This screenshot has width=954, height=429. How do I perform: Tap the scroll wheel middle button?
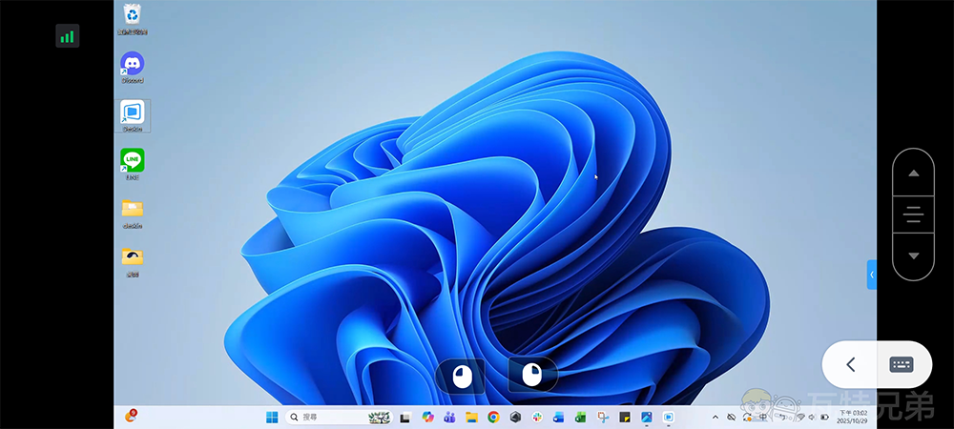click(x=913, y=214)
